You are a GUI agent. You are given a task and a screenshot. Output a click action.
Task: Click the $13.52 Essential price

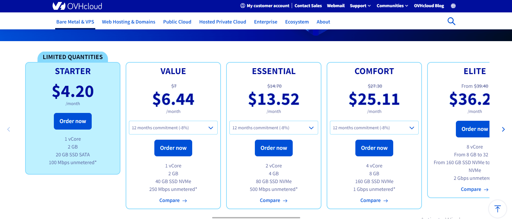click(x=274, y=99)
